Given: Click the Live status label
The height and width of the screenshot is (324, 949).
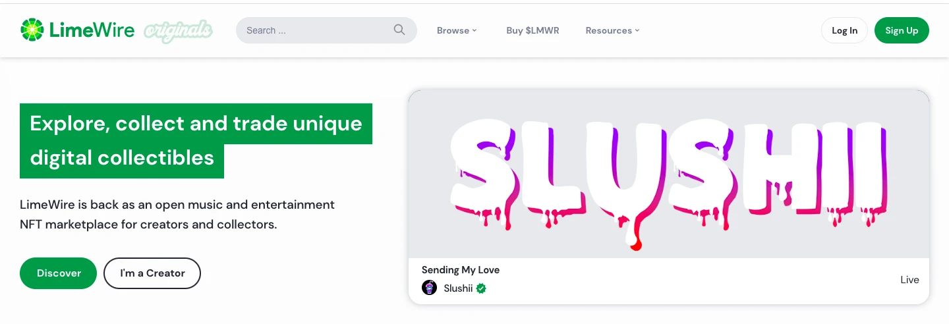Looking at the screenshot, I should tap(909, 280).
